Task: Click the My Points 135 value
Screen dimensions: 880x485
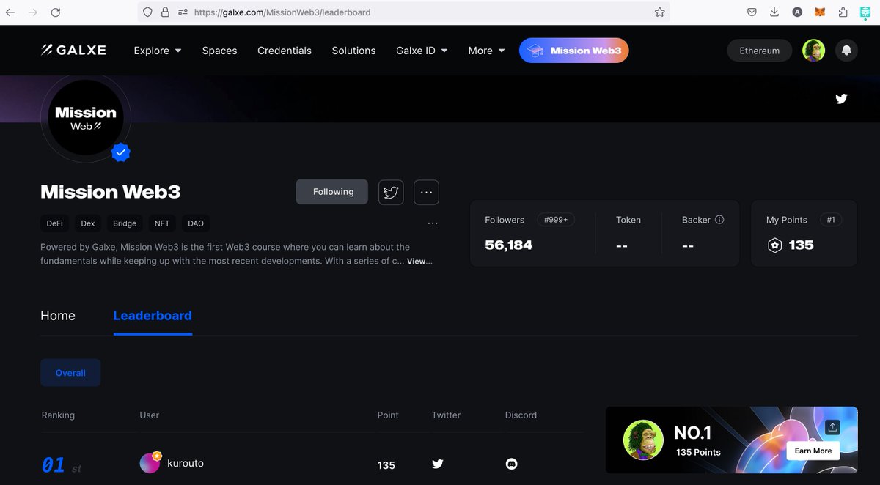Action: coord(801,245)
